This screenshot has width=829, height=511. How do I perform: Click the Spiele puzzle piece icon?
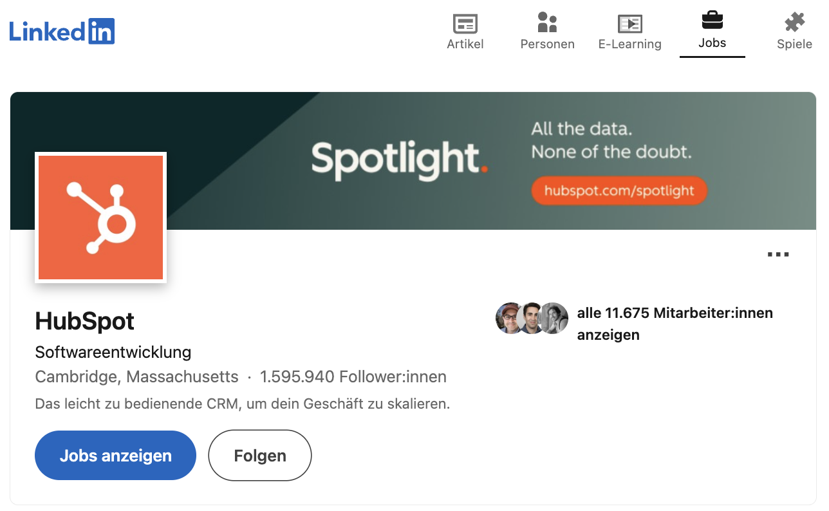(794, 23)
